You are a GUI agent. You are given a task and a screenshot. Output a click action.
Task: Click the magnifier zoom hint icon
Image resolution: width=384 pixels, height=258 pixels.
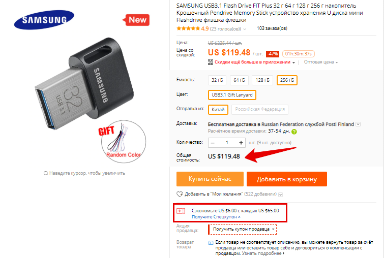point(46,173)
